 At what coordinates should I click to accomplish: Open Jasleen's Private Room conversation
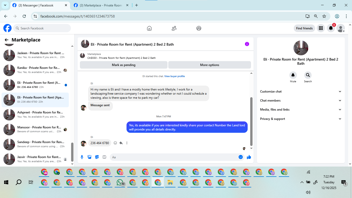[x=35, y=55]
